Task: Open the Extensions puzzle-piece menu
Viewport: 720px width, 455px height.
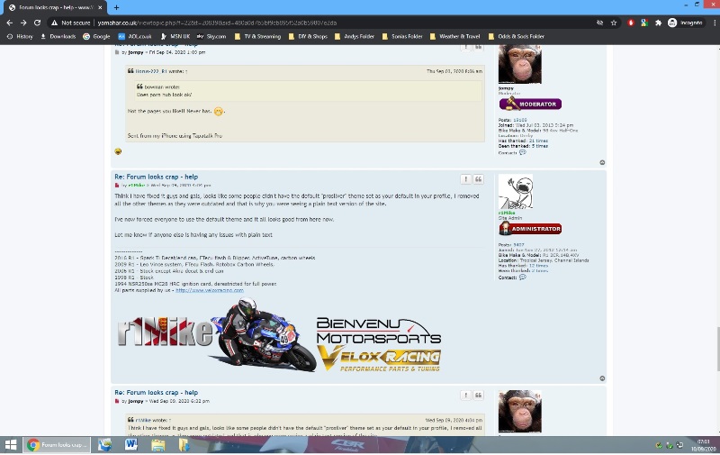Action: tap(658, 23)
